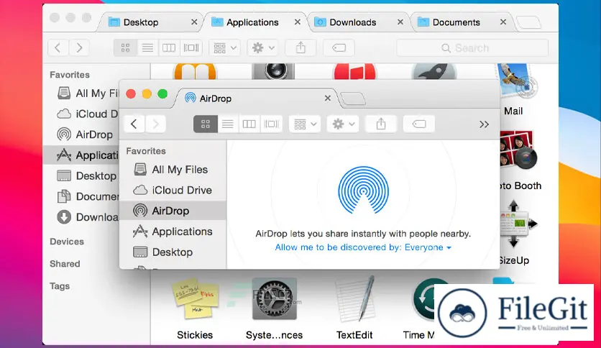The height and width of the screenshot is (348, 601).
Task: Switch AirDrop window to column view
Action: click(x=249, y=124)
